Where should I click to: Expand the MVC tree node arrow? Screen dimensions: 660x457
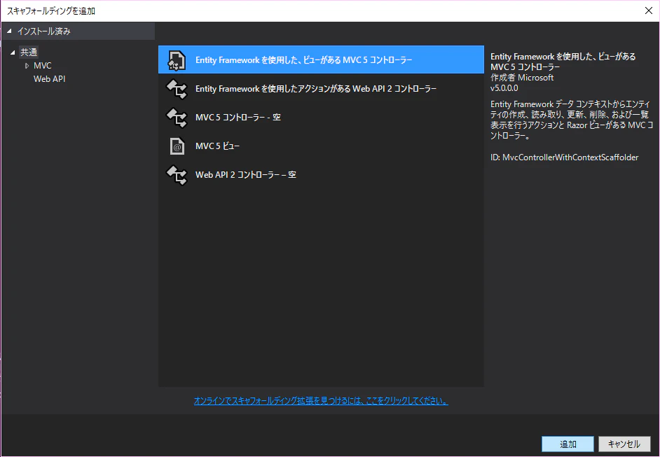pyautogui.click(x=27, y=66)
